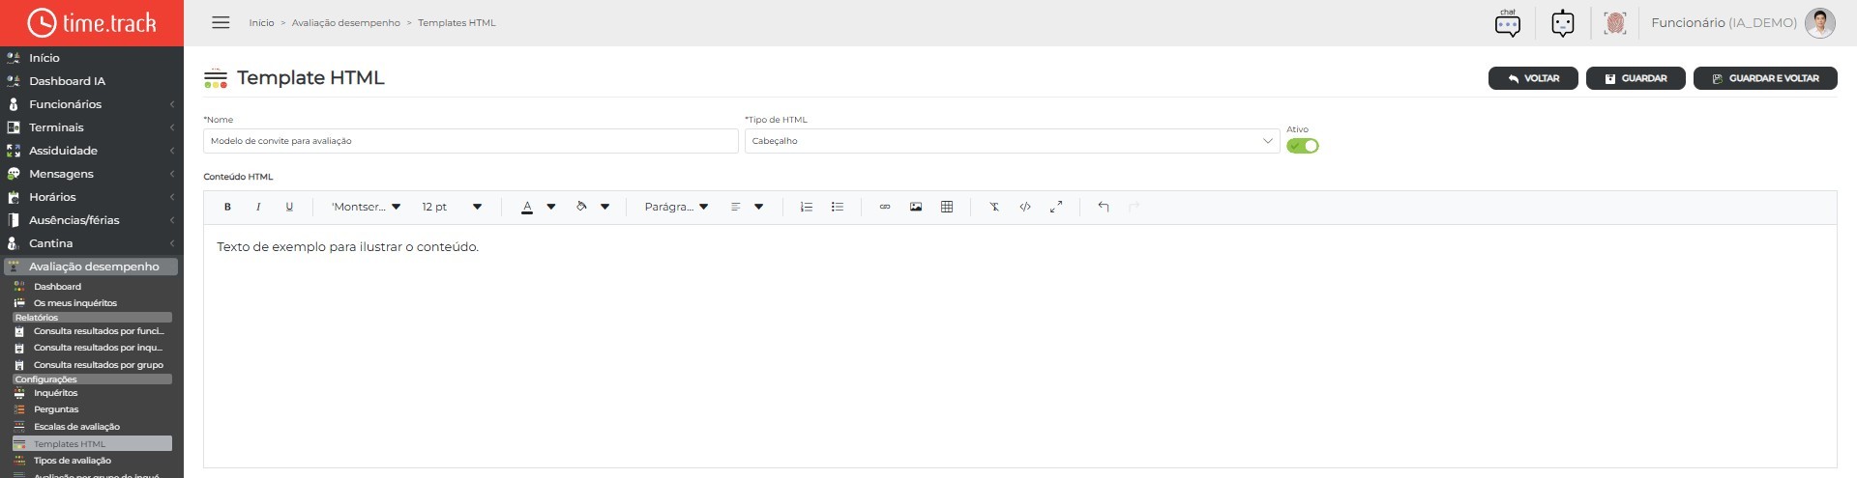
Task: Open the background color dropdown arrow
Action: tap(605, 207)
